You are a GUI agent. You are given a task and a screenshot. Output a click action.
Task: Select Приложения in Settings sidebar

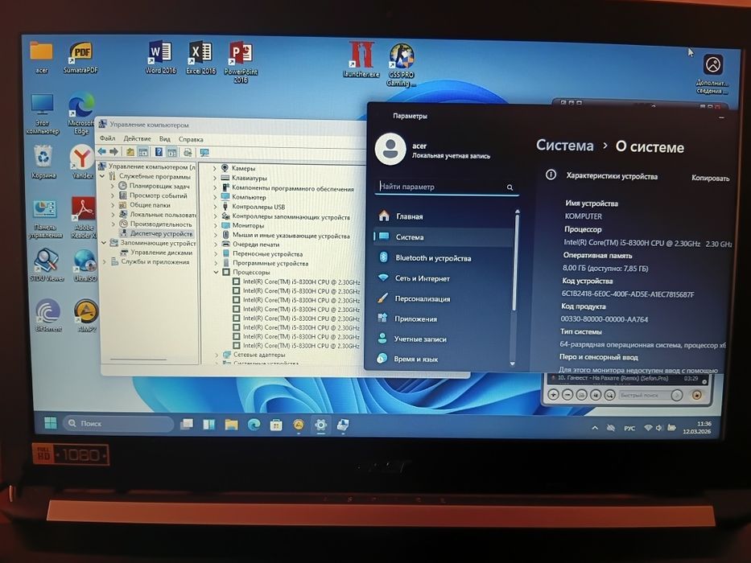pyautogui.click(x=443, y=318)
